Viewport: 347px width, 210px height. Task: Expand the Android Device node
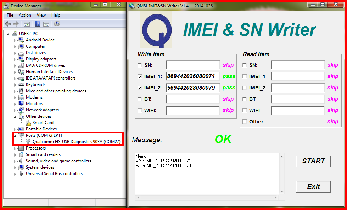[15, 40]
